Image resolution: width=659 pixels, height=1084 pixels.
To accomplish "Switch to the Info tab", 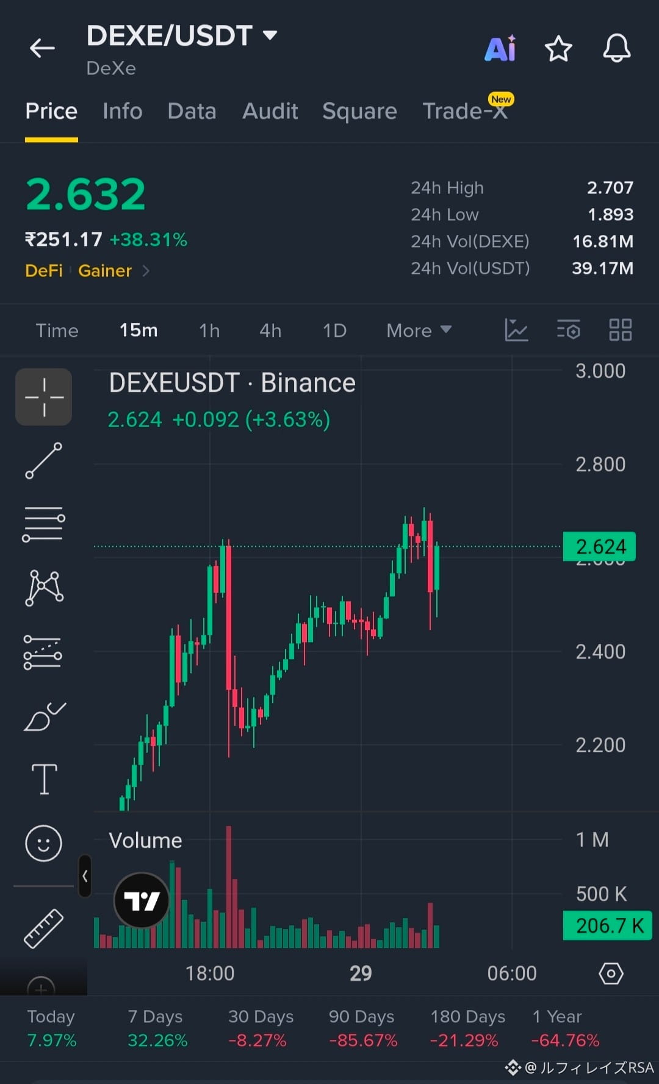I will 123,111.
